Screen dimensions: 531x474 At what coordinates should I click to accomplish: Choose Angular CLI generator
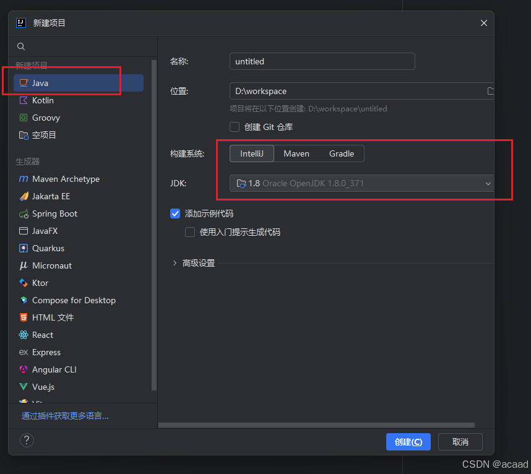tap(79, 369)
